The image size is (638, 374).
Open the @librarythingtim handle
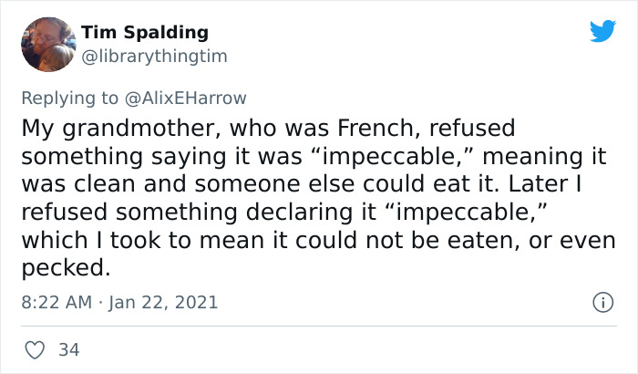[x=155, y=57]
